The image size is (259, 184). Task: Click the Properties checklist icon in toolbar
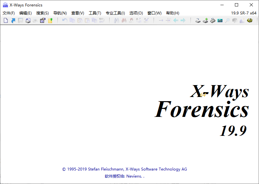point(42,21)
